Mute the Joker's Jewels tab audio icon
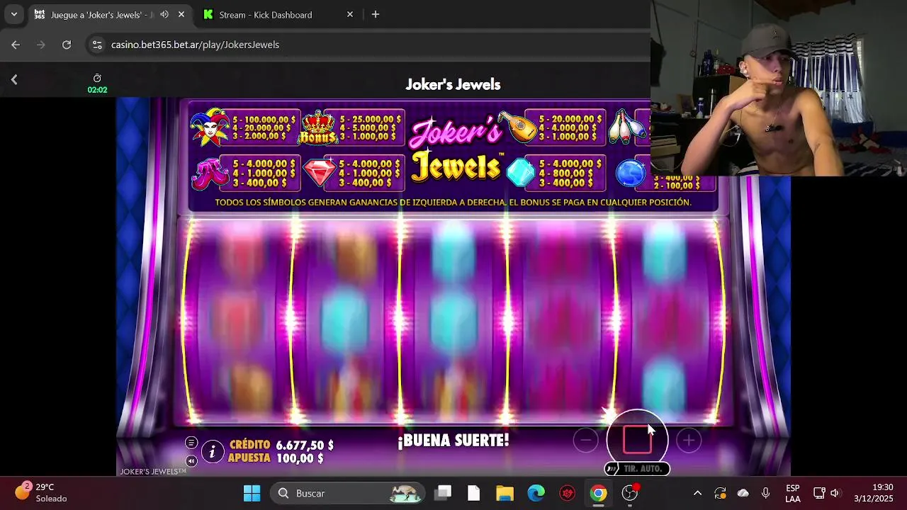Viewport: 907px width, 510px height. [164, 14]
